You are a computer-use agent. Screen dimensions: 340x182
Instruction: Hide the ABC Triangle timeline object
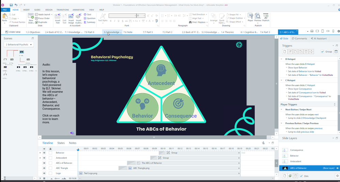click(x=44, y=168)
